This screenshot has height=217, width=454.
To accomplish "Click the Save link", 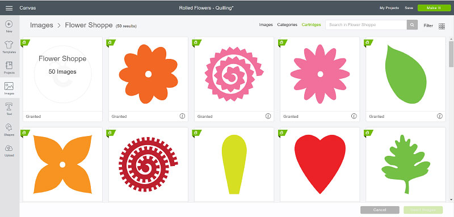I will tap(409, 8).
